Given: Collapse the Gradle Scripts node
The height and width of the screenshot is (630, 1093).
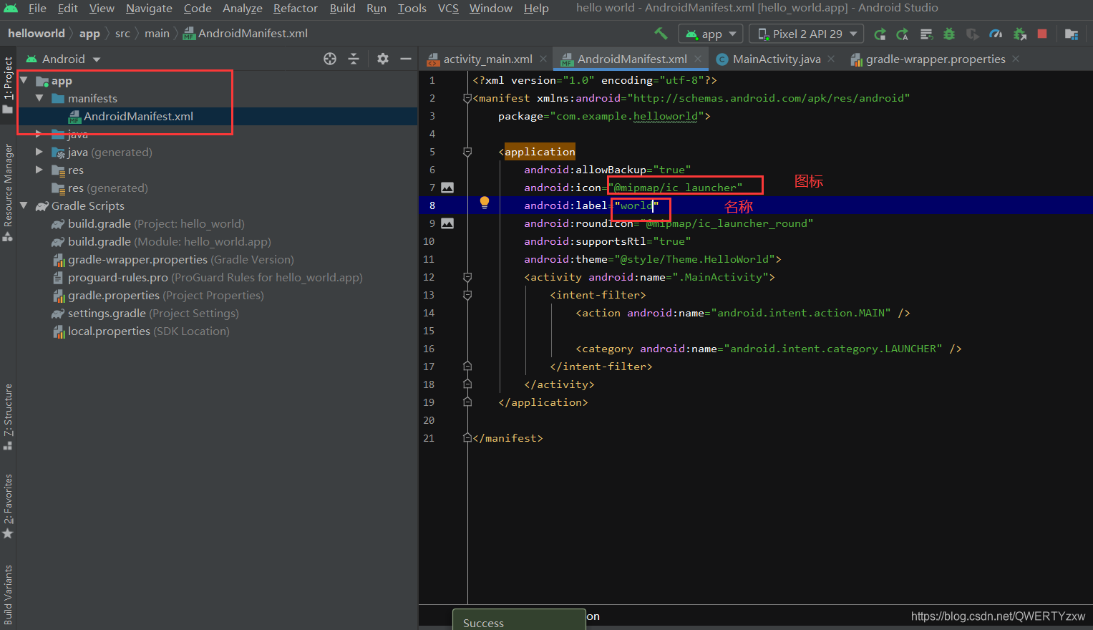Looking at the screenshot, I should tap(24, 205).
